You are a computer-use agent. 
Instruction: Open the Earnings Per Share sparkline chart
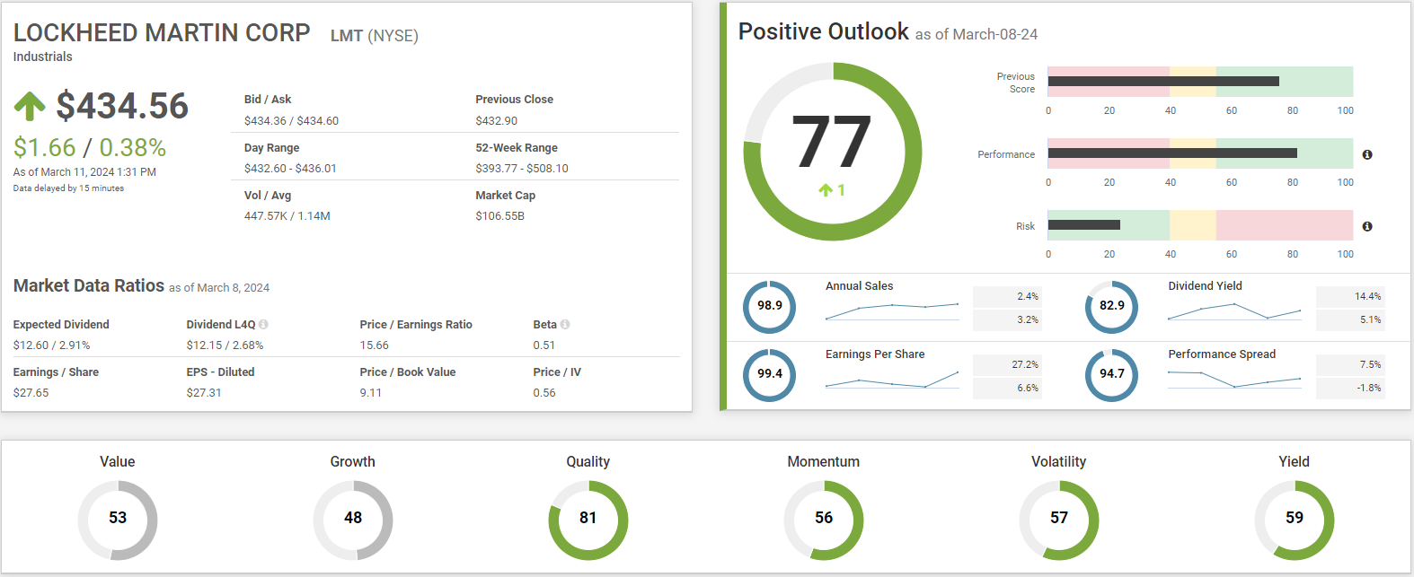point(892,379)
